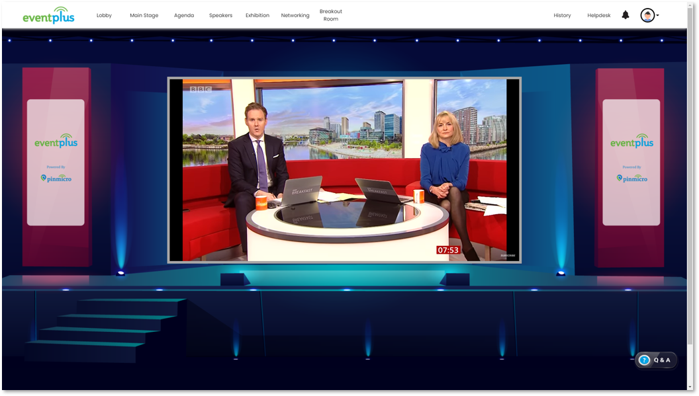Open the Helpdesk link
699x396 pixels.
[599, 15]
